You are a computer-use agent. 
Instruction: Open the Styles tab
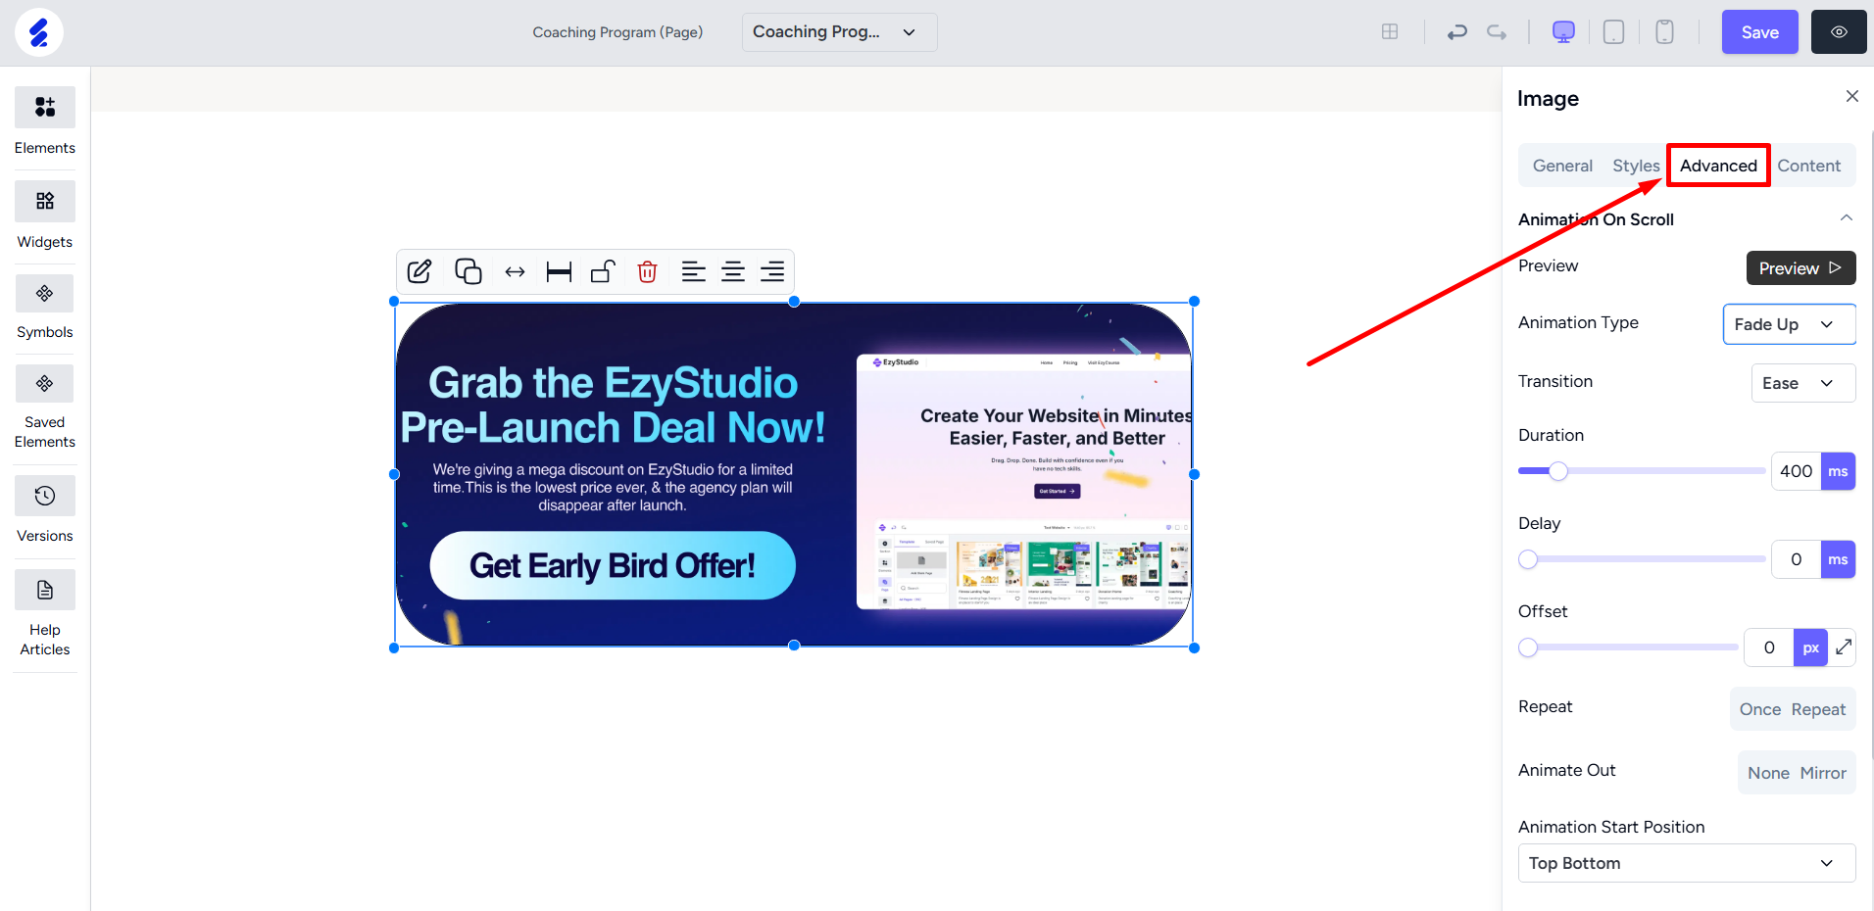click(1636, 166)
